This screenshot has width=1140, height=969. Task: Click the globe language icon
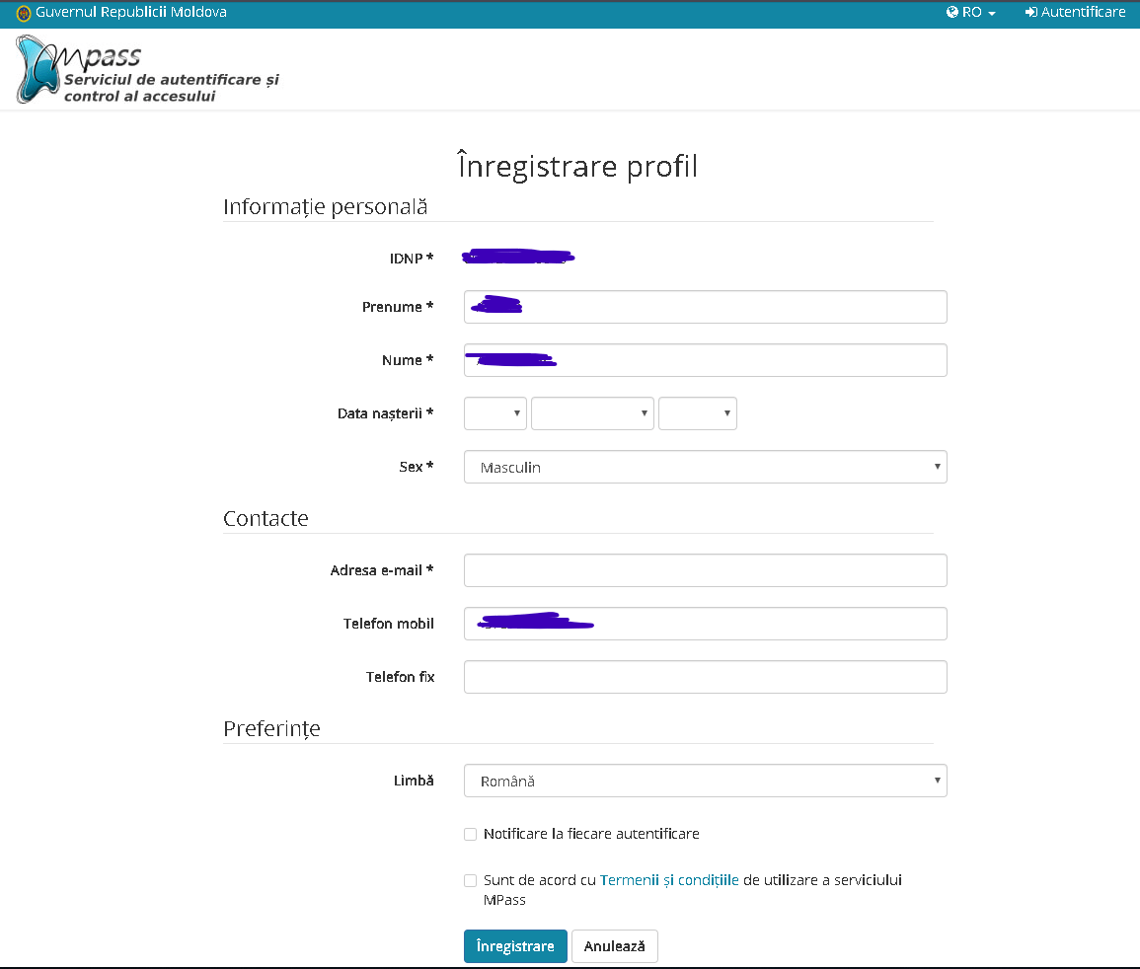[951, 13]
